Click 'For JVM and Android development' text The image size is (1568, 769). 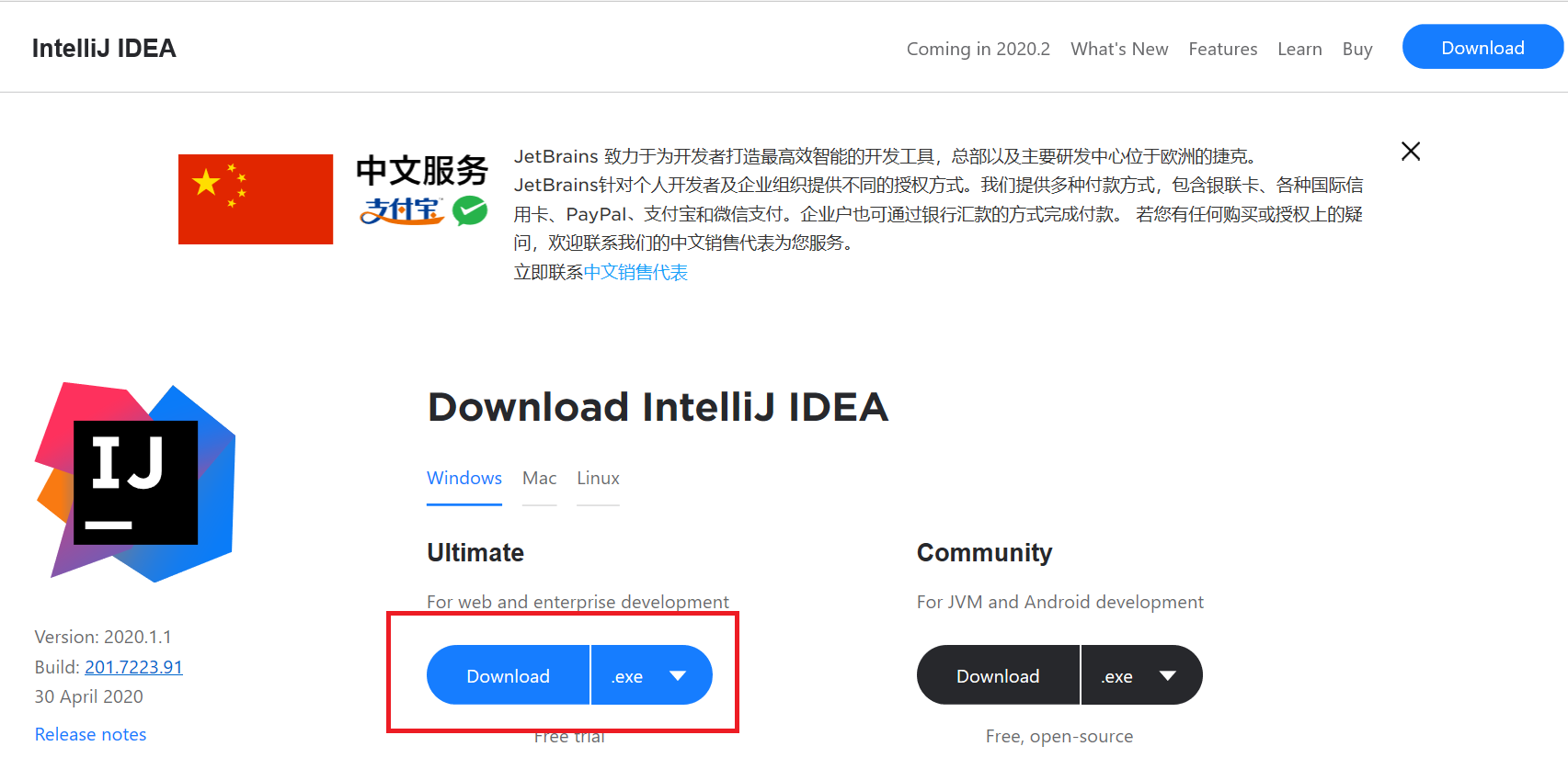pyautogui.click(x=1059, y=602)
